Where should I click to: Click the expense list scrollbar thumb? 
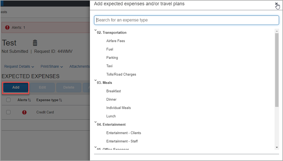(277, 70)
